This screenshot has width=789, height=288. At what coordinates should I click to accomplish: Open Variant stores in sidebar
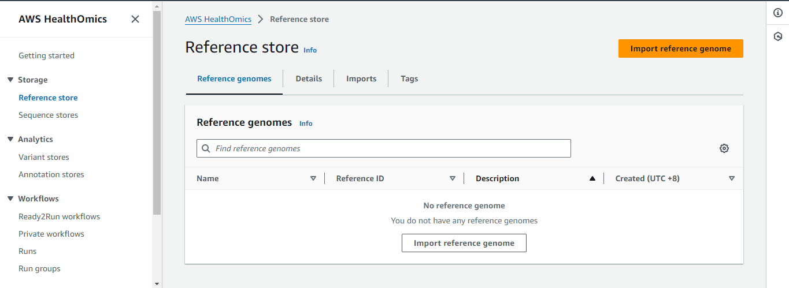click(x=43, y=157)
